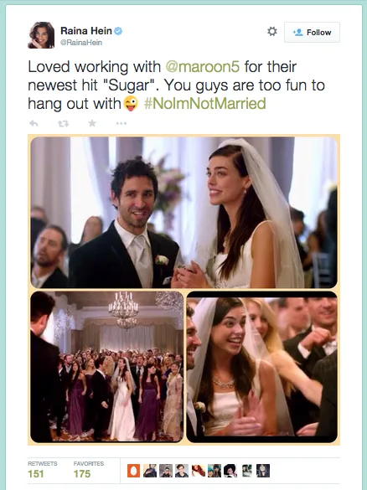The width and height of the screenshot is (367, 490).
Task: Open the #NoImNotMarried hashtag
Action: (x=204, y=103)
